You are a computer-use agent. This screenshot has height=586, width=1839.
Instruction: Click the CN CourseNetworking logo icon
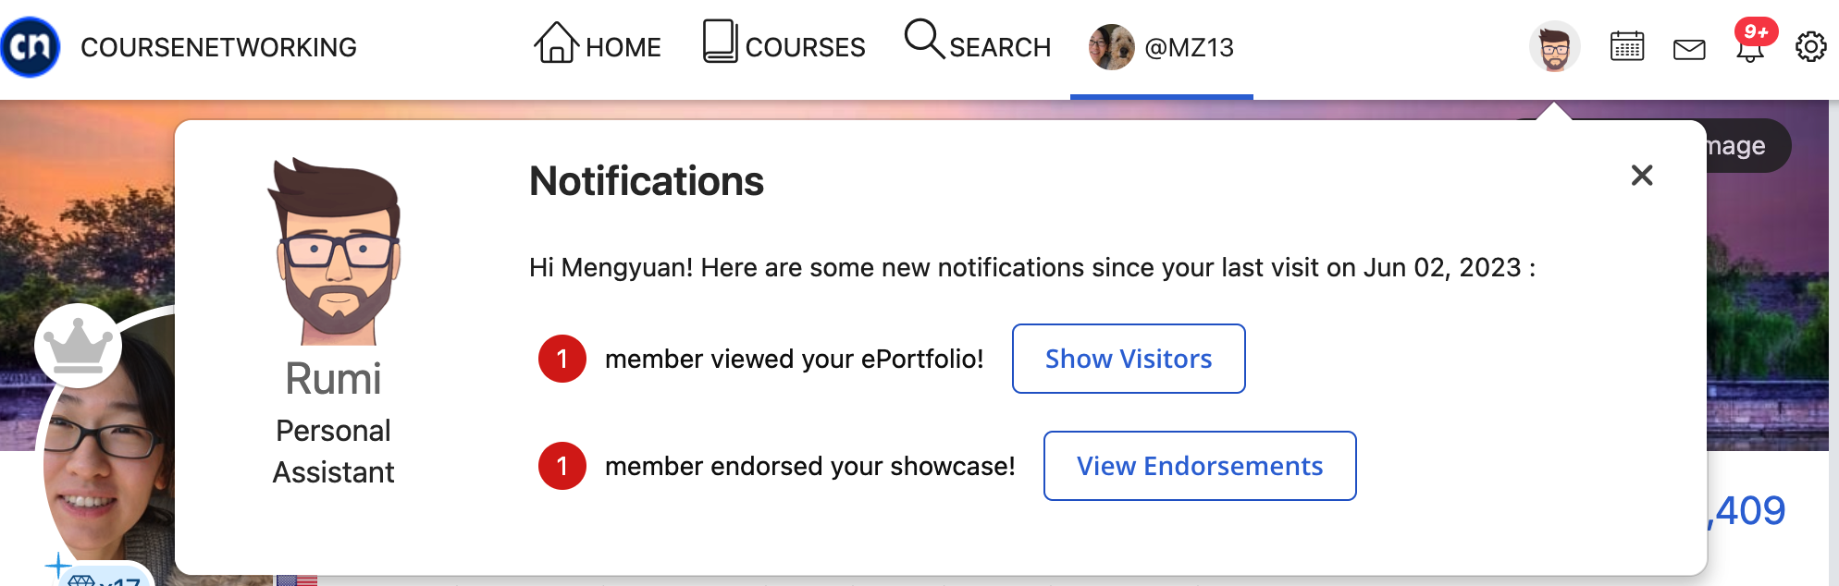[x=31, y=47]
